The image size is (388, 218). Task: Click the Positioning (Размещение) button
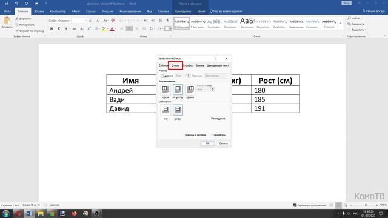click(218, 119)
